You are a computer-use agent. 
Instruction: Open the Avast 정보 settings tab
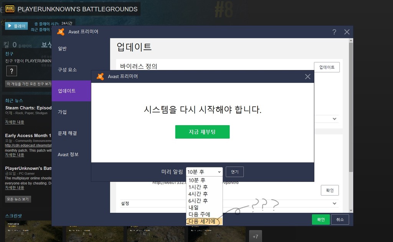click(71, 154)
